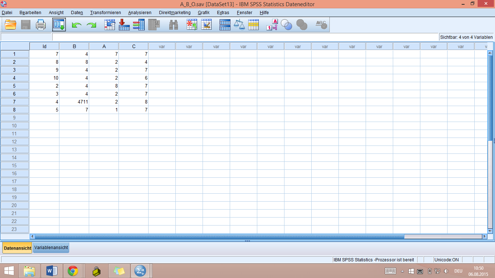Screen dimensions: 495x278
Task: Click the cell editor input field above the grid
Action: click(245, 37)
